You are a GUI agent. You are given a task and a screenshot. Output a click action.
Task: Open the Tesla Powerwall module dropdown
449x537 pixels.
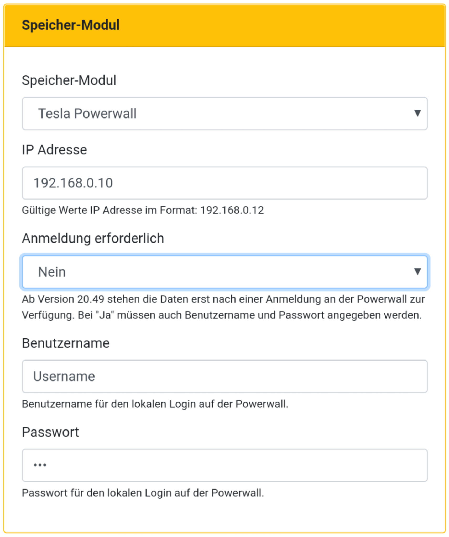pos(224,114)
